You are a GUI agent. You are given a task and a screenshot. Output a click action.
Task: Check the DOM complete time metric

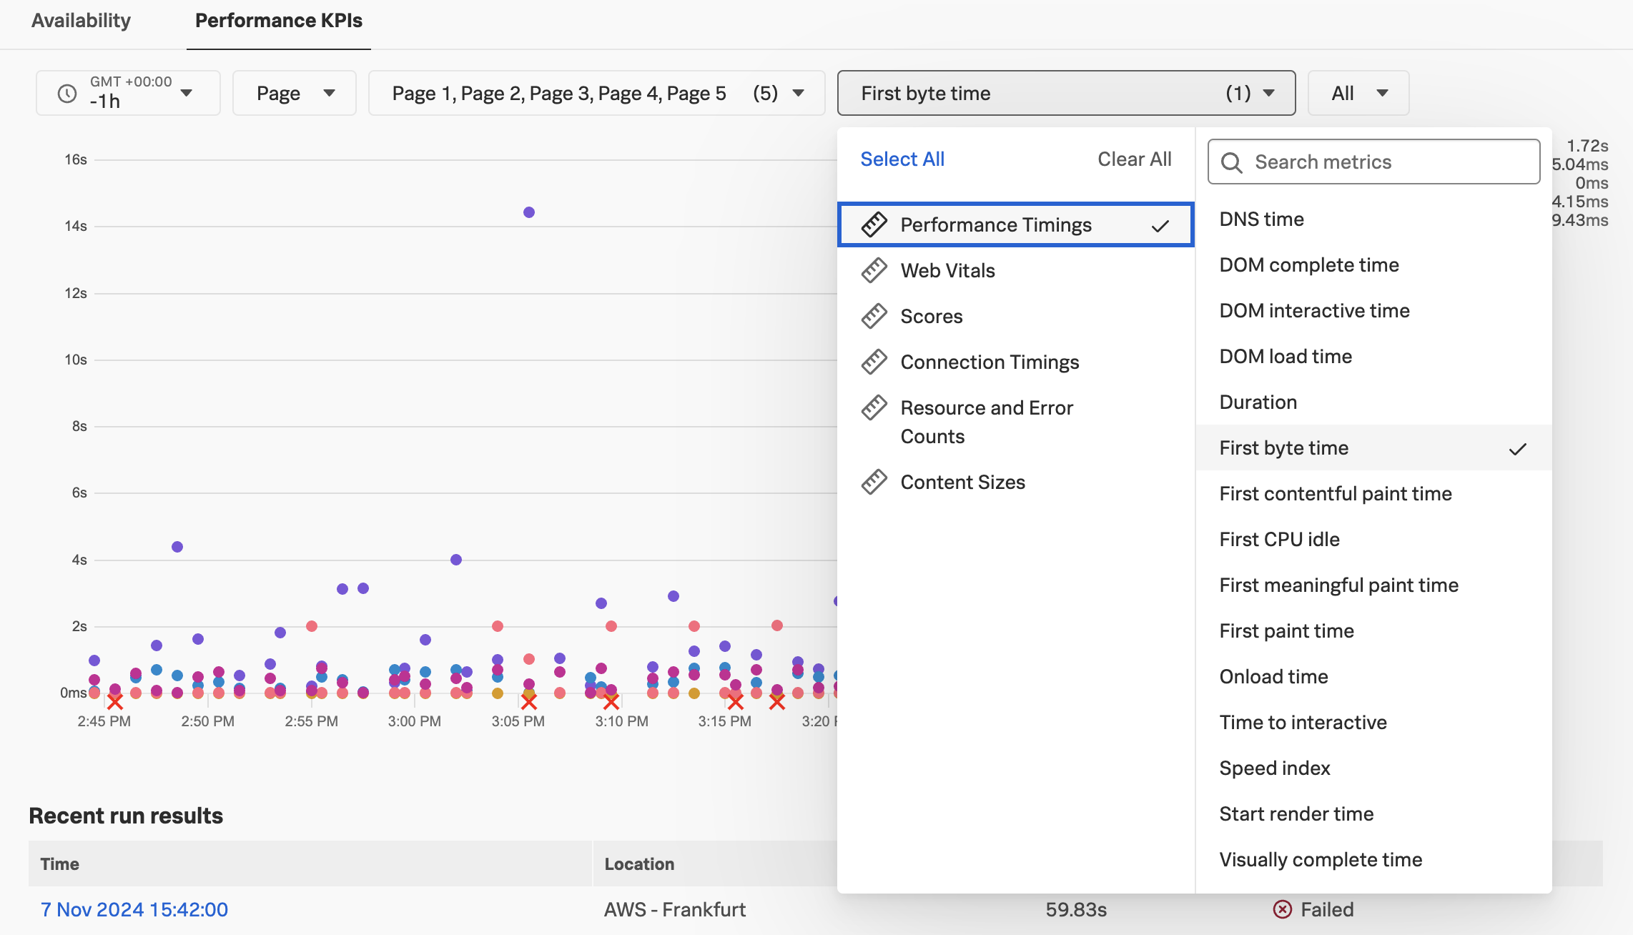tap(1308, 265)
